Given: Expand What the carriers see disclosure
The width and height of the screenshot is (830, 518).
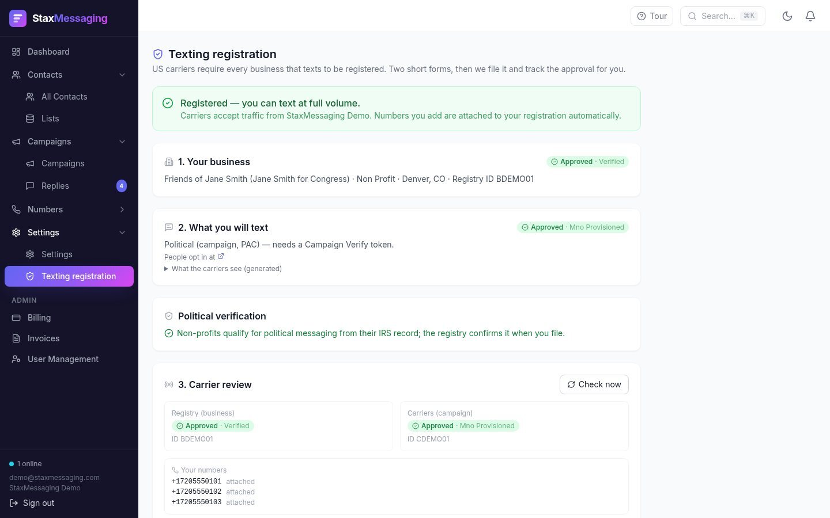Looking at the screenshot, I should point(223,269).
